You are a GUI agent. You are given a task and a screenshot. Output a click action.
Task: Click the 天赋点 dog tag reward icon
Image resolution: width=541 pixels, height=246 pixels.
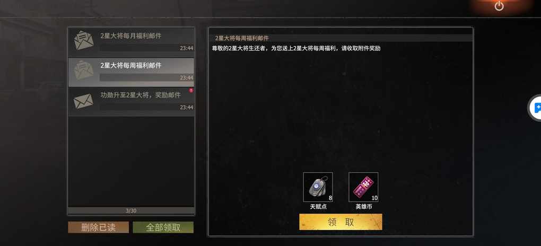pyautogui.click(x=318, y=187)
